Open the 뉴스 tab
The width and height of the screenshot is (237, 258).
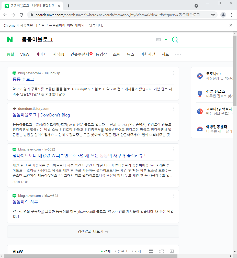(x=130, y=54)
